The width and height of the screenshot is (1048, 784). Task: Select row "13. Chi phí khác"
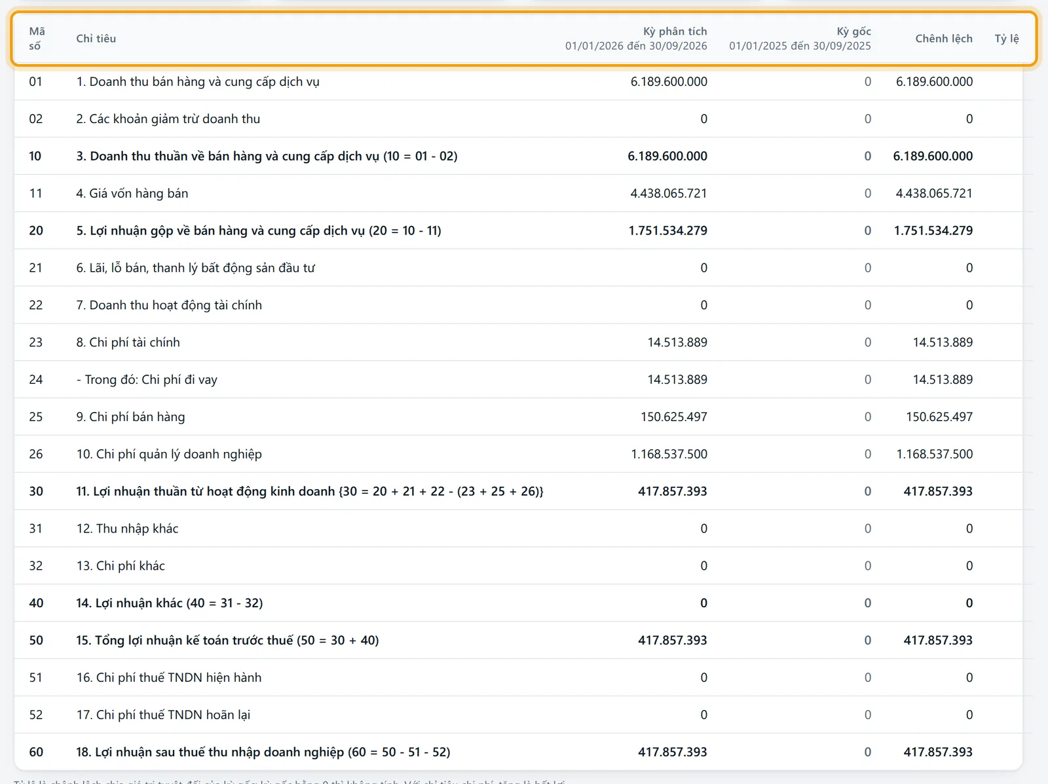[518, 566]
